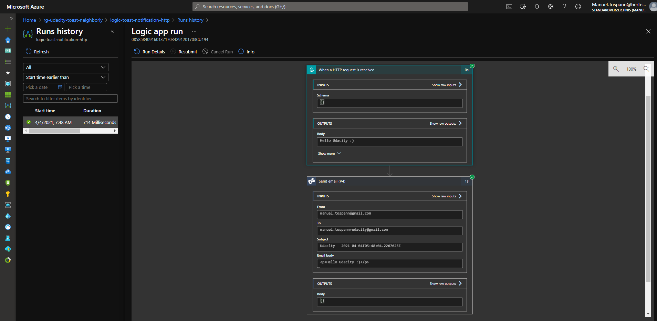Go to Home breadcrumb
The height and width of the screenshot is (321, 657).
pyautogui.click(x=30, y=20)
